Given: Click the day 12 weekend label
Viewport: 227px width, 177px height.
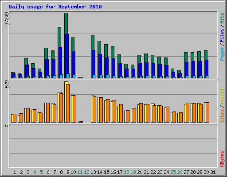Looking at the screenshot, I should [x=86, y=172].
